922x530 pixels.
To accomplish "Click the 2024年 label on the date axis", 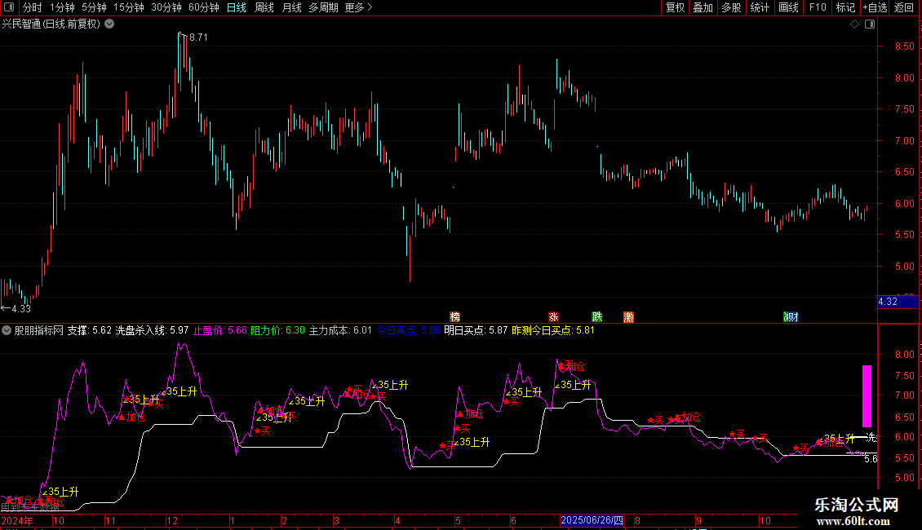I will [x=17, y=520].
